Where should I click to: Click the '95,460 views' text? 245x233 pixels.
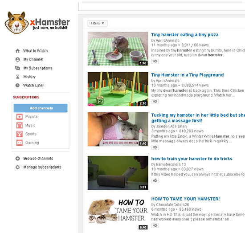click(x=190, y=209)
